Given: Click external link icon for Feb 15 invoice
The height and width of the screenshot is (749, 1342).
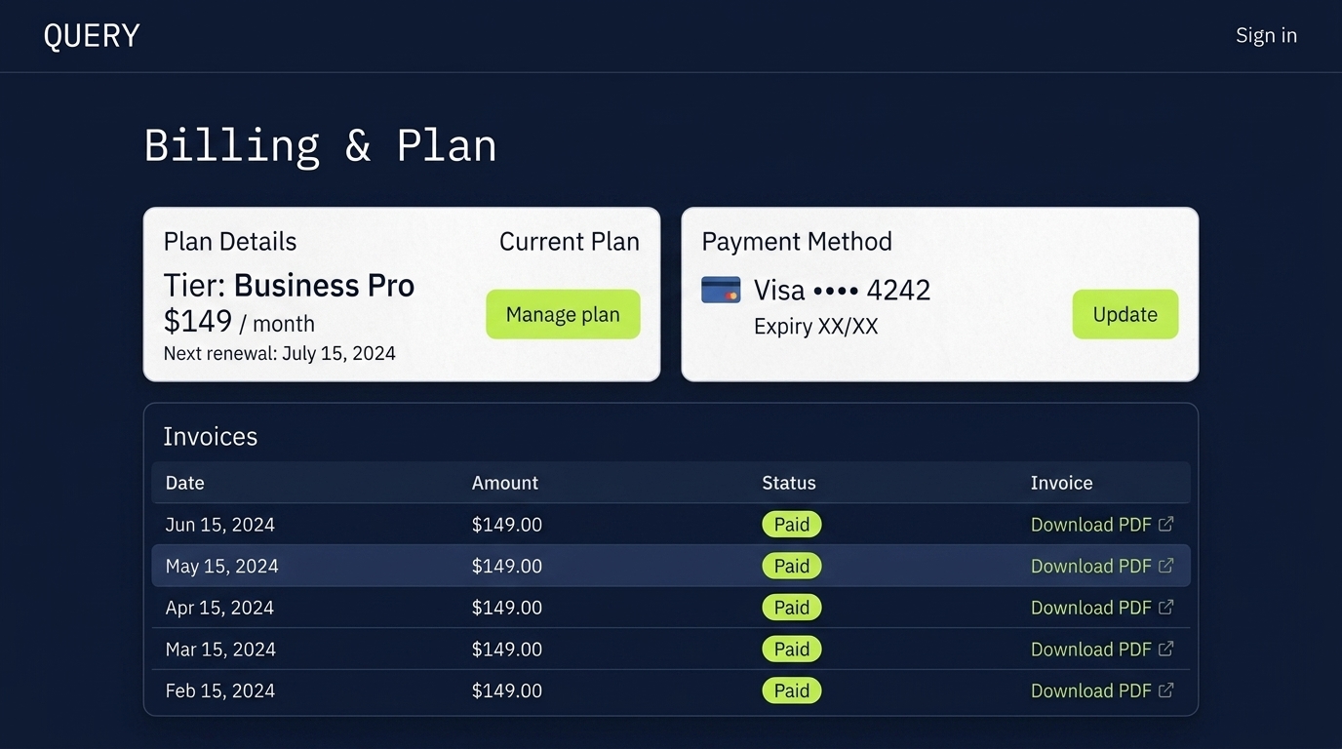Looking at the screenshot, I should coord(1165,690).
